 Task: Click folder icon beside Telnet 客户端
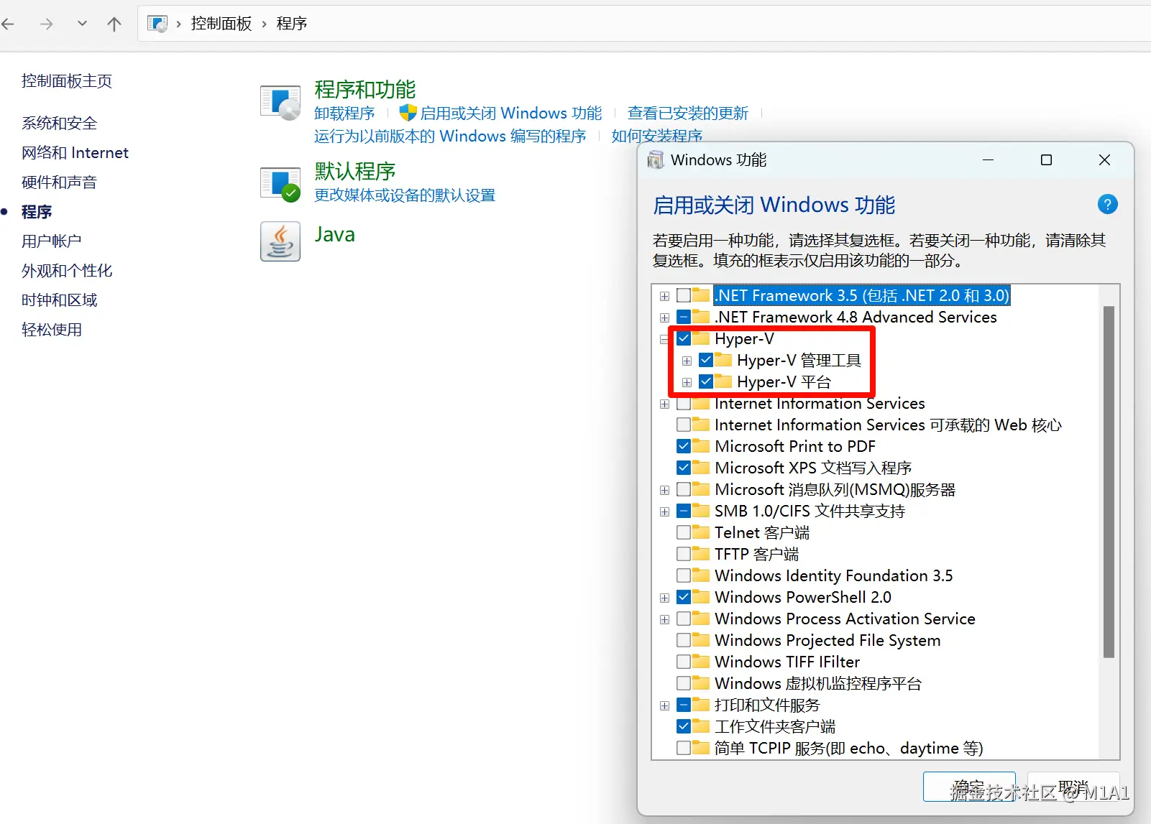(x=701, y=532)
